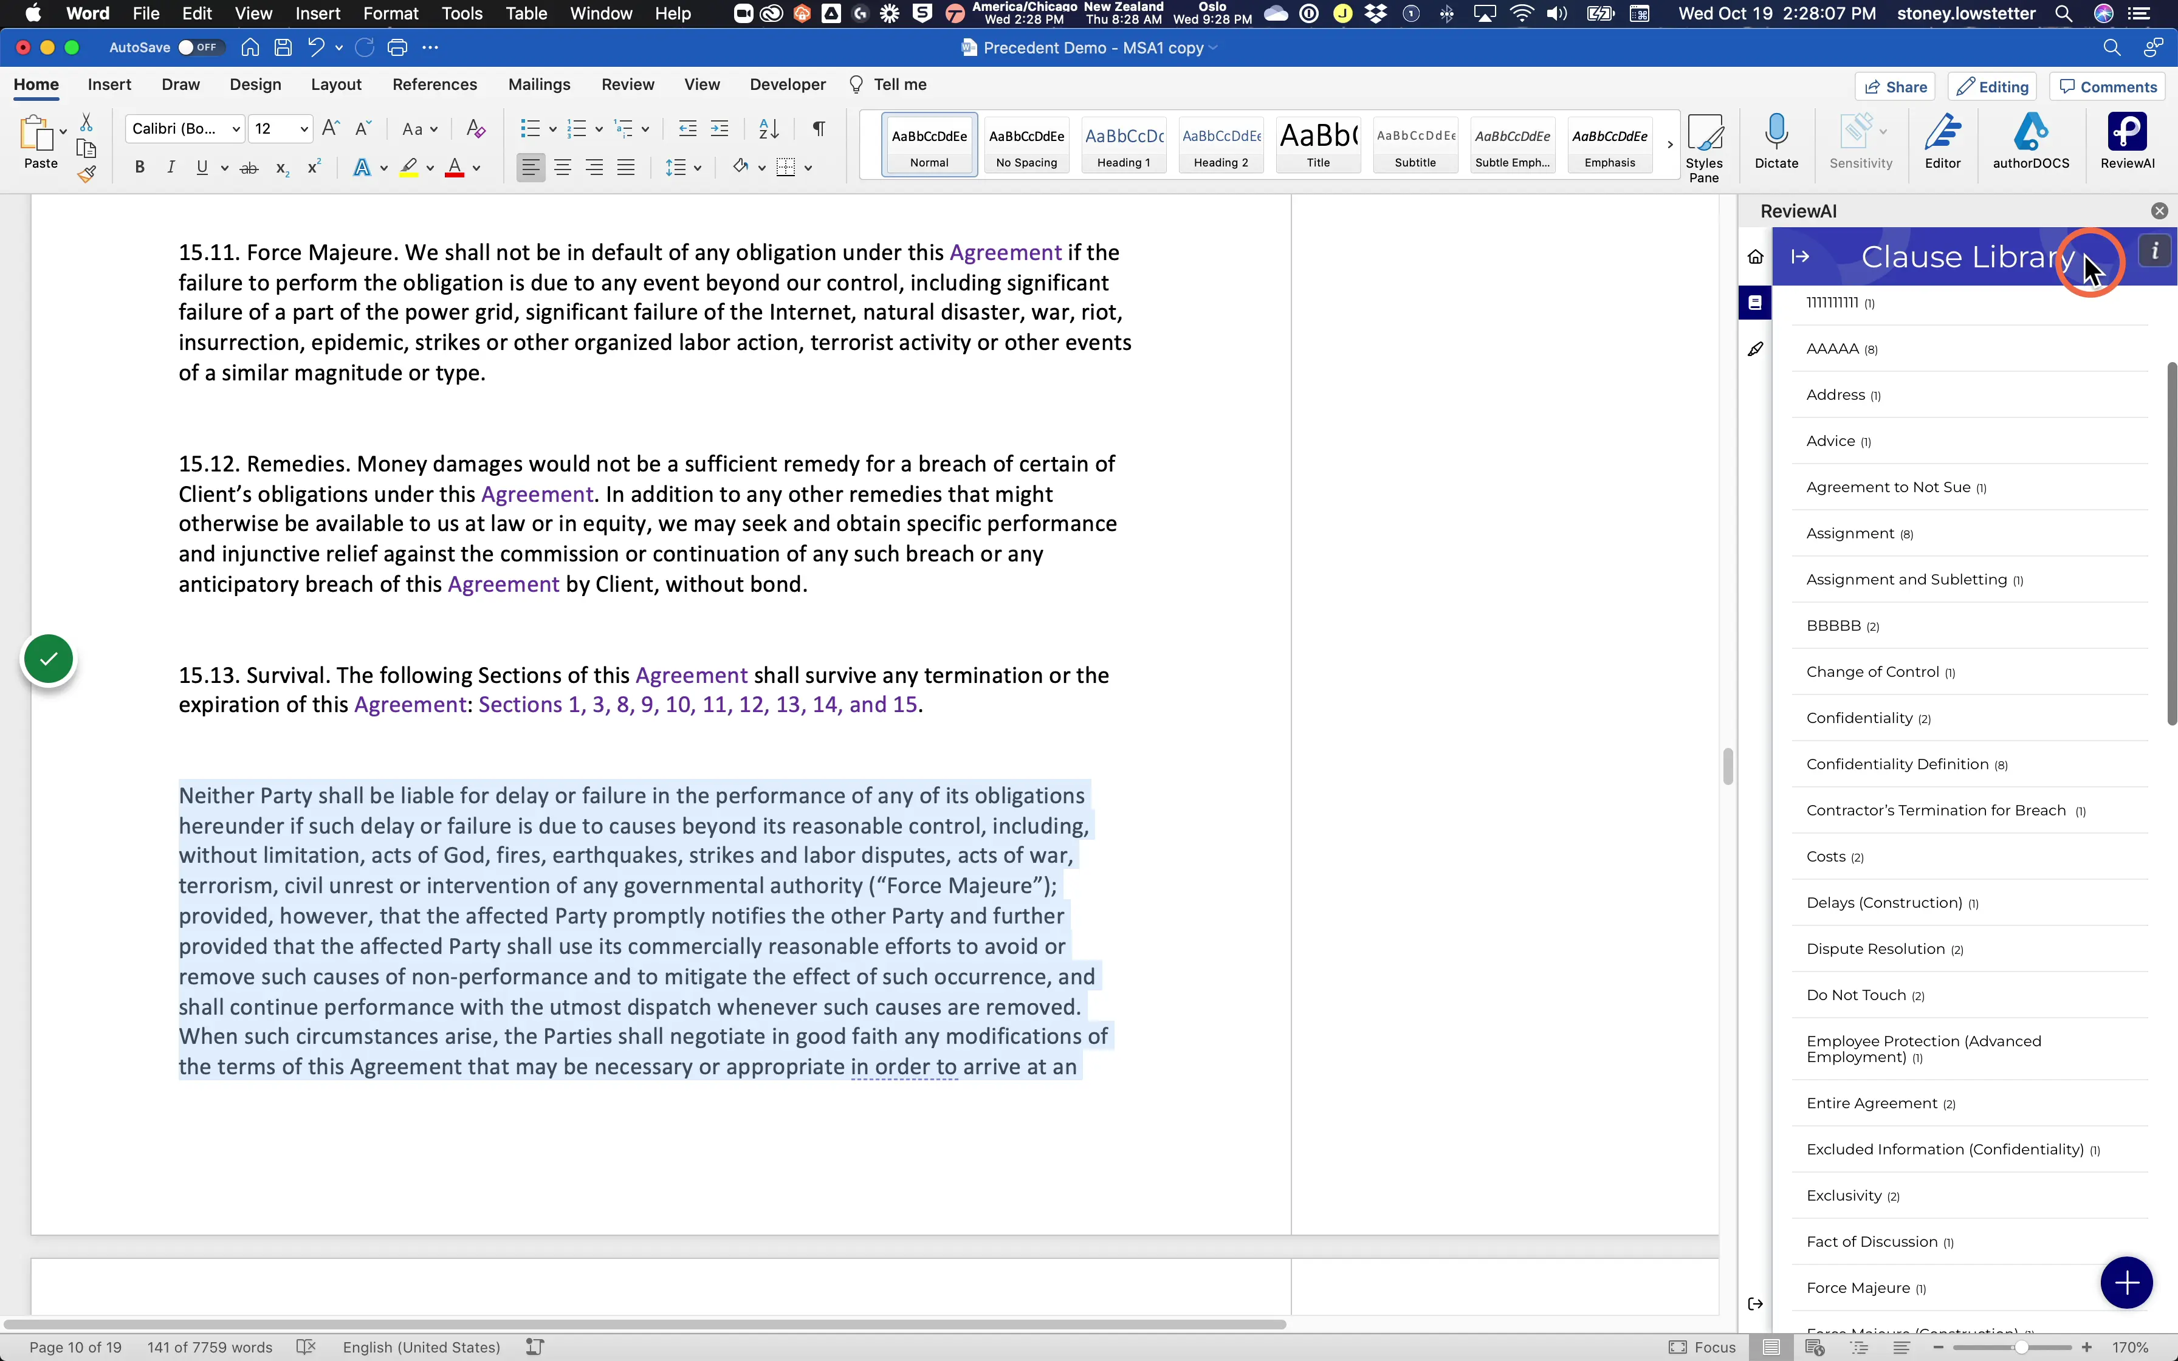Add a new clause with plus button
The height and width of the screenshot is (1361, 2178).
tap(2127, 1282)
